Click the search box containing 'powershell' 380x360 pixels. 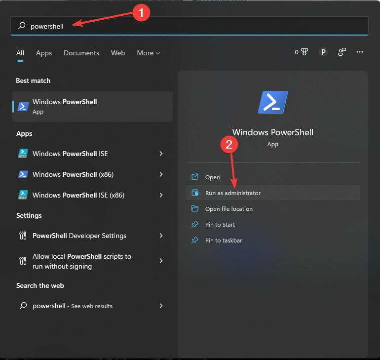pos(190,26)
